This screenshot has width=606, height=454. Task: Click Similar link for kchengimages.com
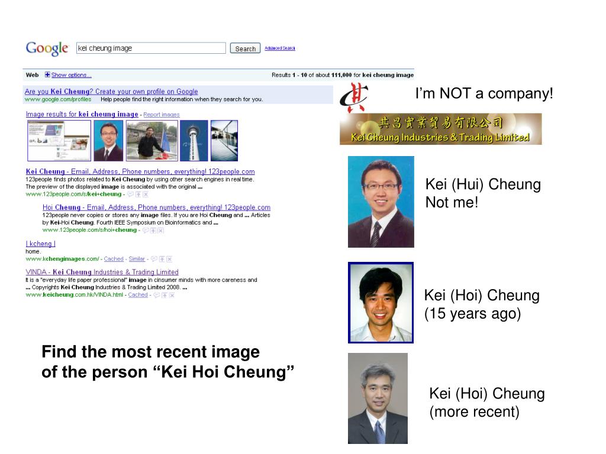tap(137, 259)
